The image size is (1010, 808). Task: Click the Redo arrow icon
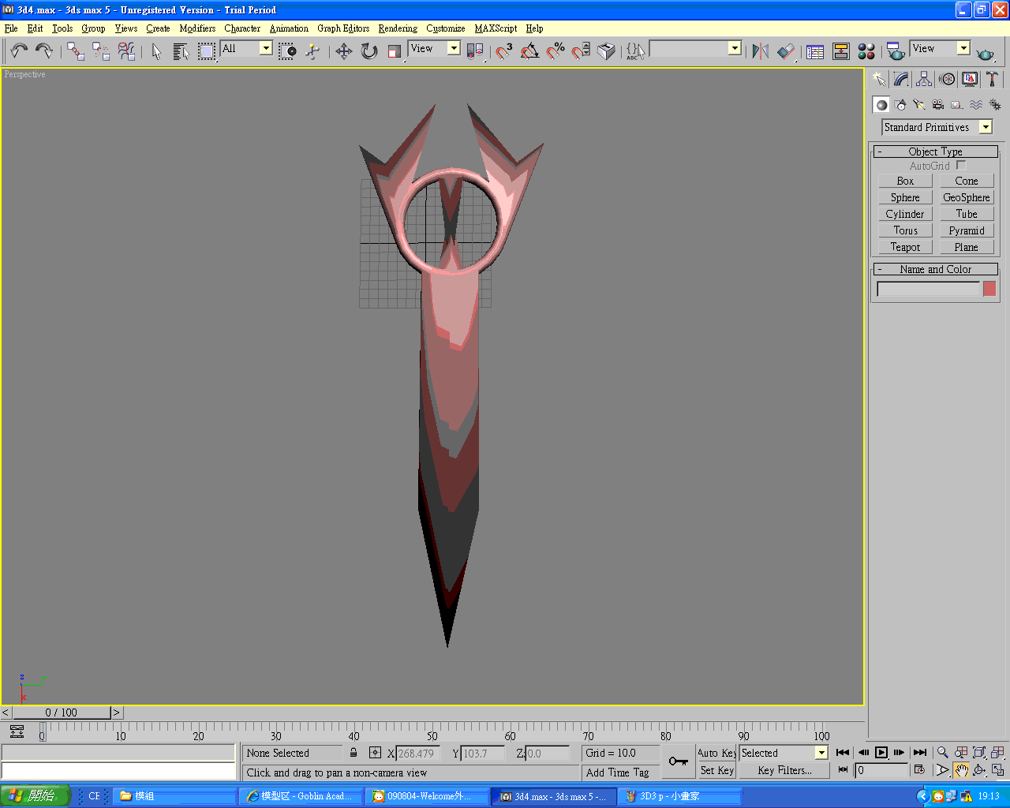click(44, 51)
